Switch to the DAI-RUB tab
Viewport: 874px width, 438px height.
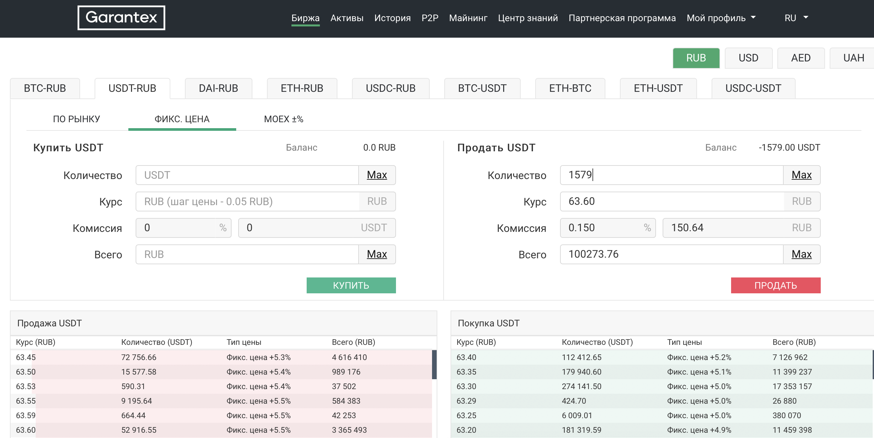(218, 89)
